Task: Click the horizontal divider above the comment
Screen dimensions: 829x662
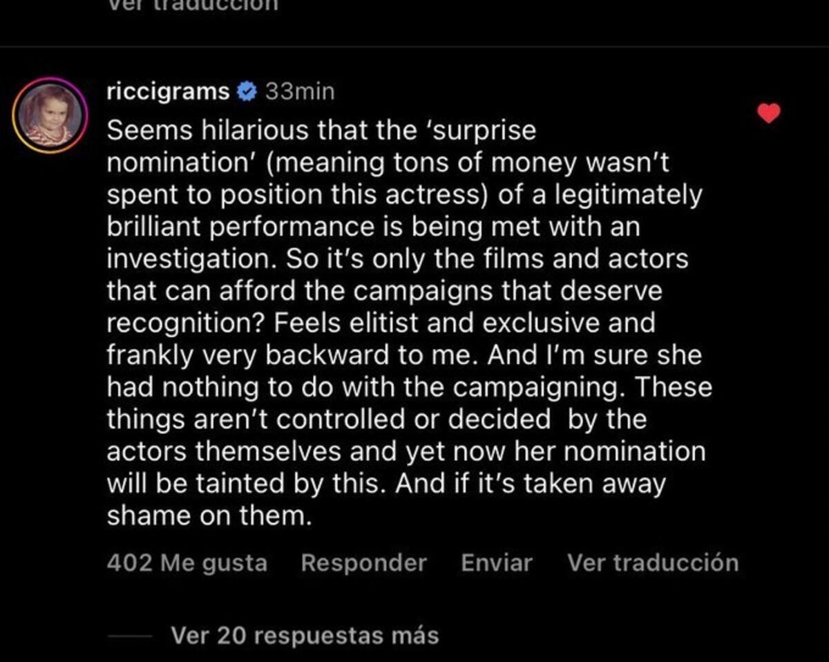Action: coord(414,47)
